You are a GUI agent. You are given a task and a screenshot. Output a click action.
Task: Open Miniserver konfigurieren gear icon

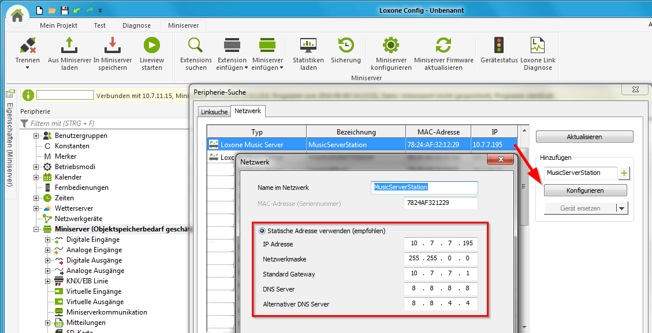(391, 45)
